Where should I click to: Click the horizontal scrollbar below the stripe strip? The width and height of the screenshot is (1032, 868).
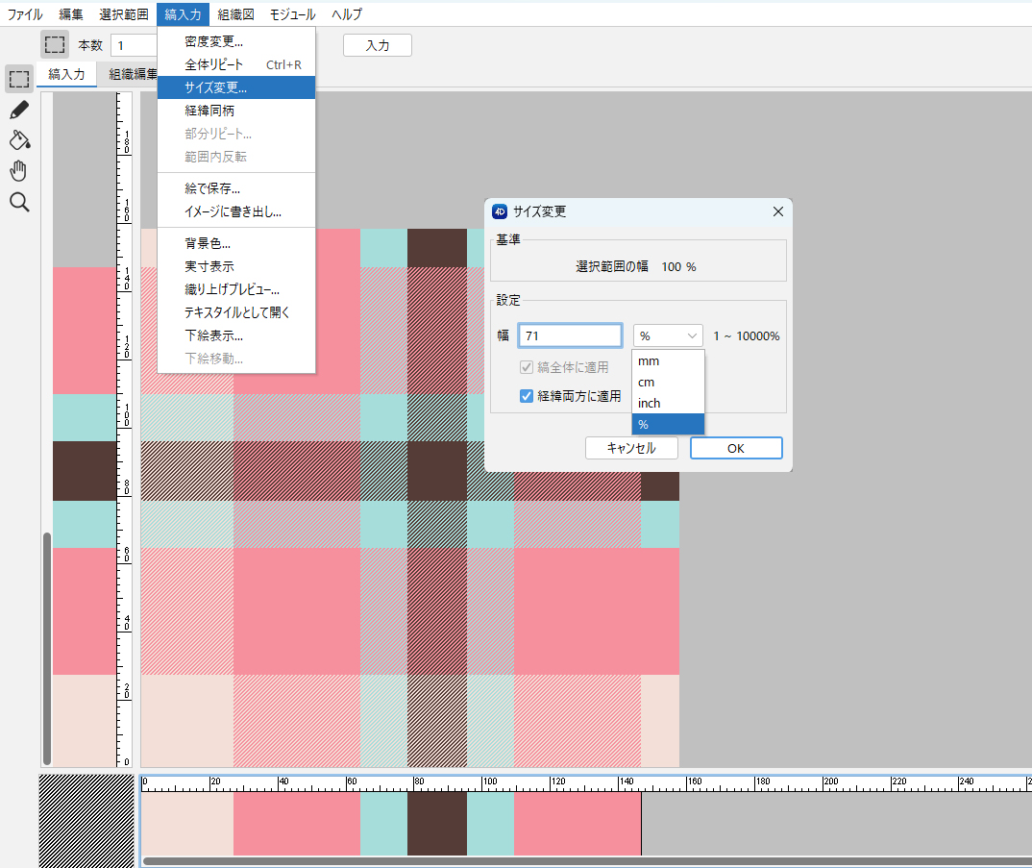[586, 860]
